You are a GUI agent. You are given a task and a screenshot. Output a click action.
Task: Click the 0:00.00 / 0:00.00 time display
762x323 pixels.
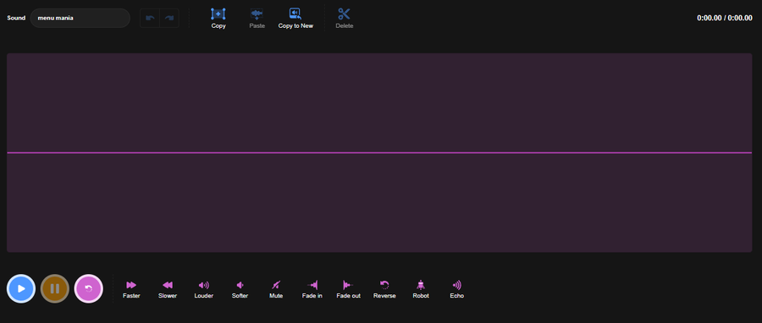click(725, 18)
